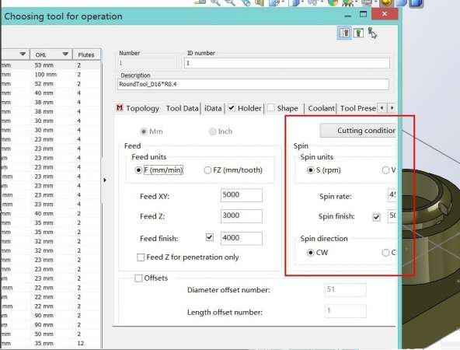The height and width of the screenshot is (350, 460).
Task: Sort by the Flutes column header
Action: pos(86,54)
